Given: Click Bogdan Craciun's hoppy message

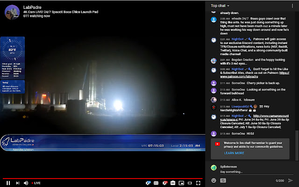Looking at the screenshot, I should pyautogui.click(x=253, y=61).
